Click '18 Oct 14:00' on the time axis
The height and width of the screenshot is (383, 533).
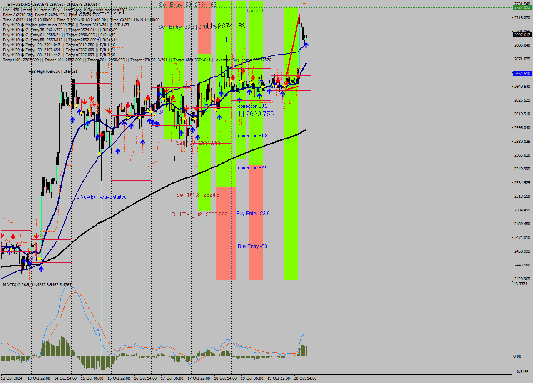click(225, 378)
